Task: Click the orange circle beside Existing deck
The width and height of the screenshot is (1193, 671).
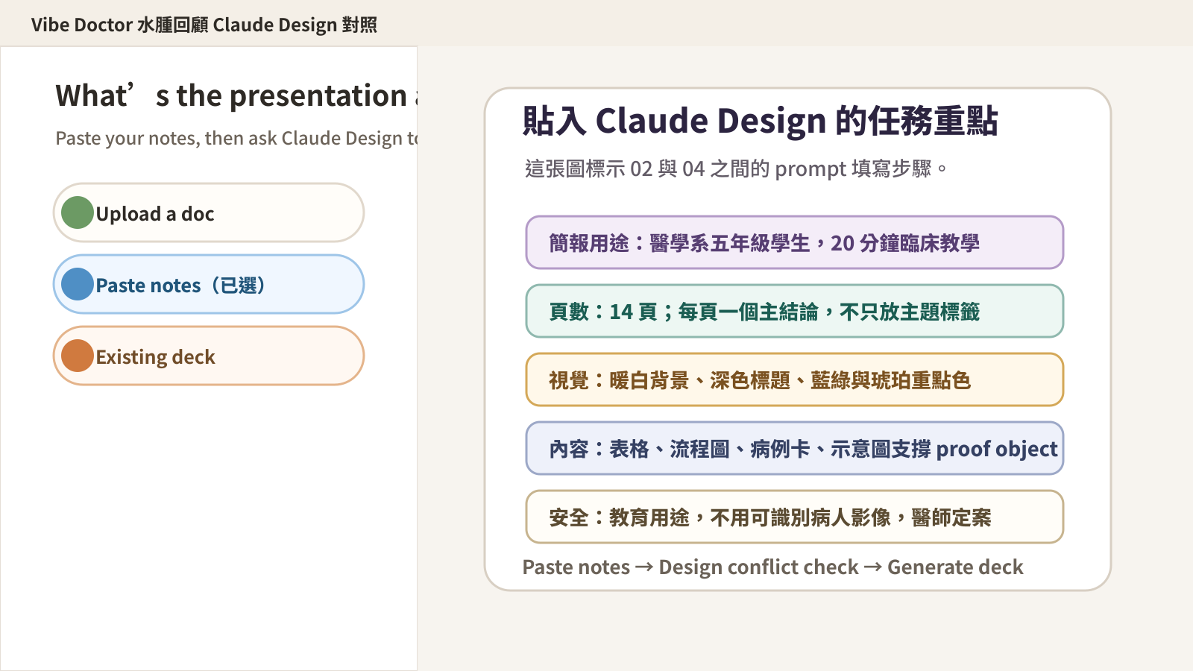Action: click(x=78, y=356)
